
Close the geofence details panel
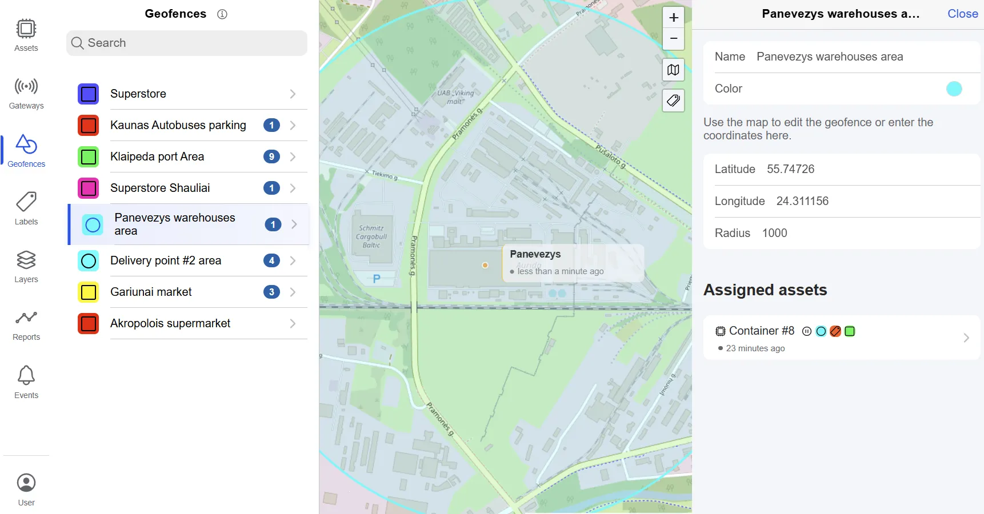click(963, 14)
